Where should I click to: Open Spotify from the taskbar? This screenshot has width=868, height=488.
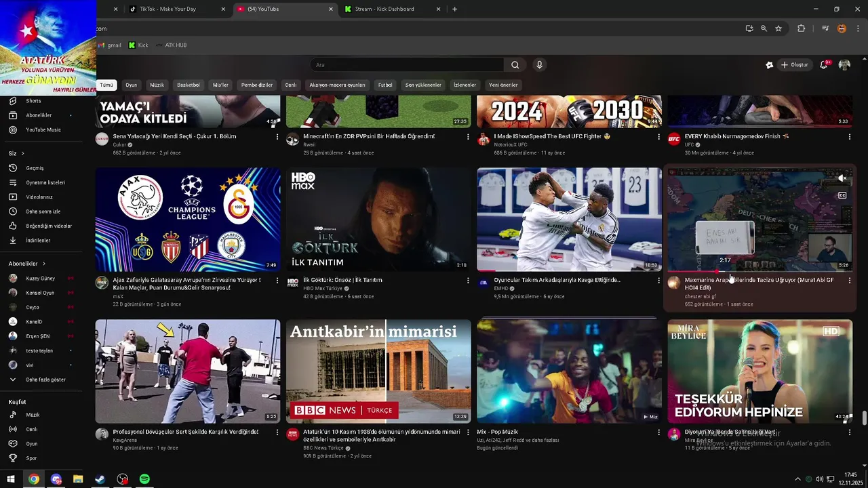tap(144, 479)
